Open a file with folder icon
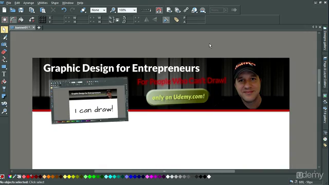The height and width of the screenshot is (185, 329). pos(12,10)
